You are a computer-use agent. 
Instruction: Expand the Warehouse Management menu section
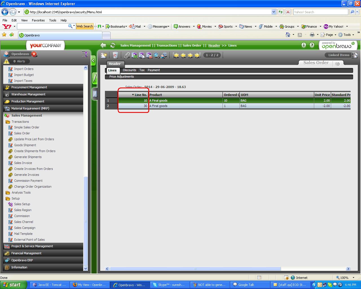pyautogui.click(x=43, y=94)
